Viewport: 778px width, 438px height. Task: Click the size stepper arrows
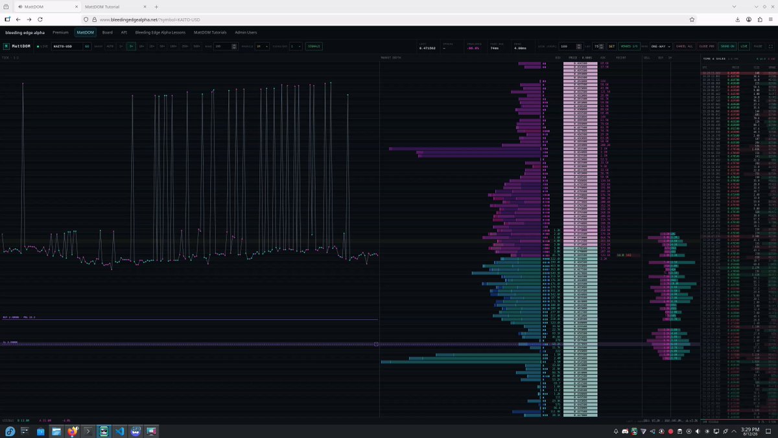pos(579,46)
